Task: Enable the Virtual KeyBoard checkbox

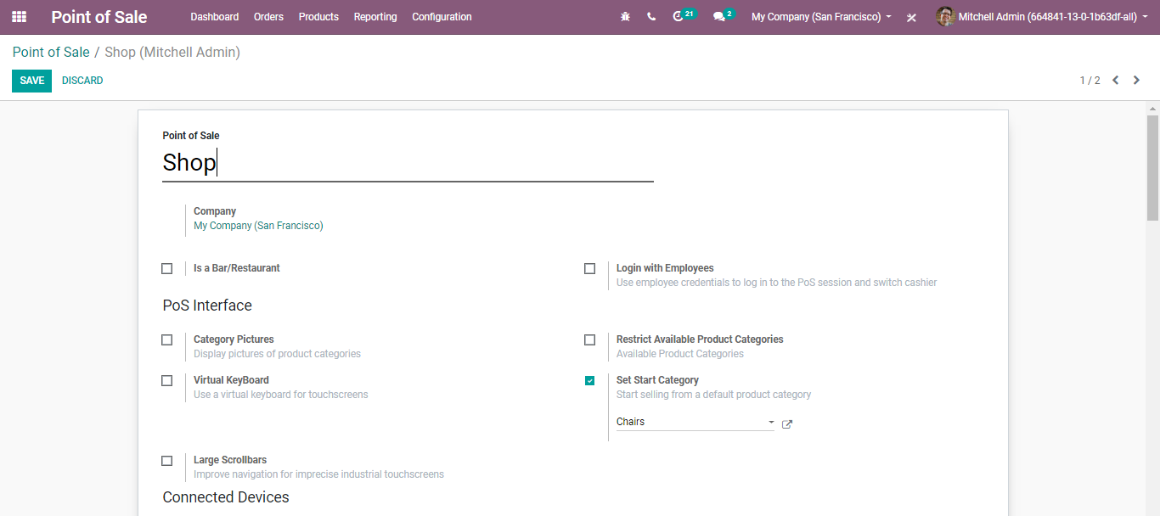Action: pos(167,380)
